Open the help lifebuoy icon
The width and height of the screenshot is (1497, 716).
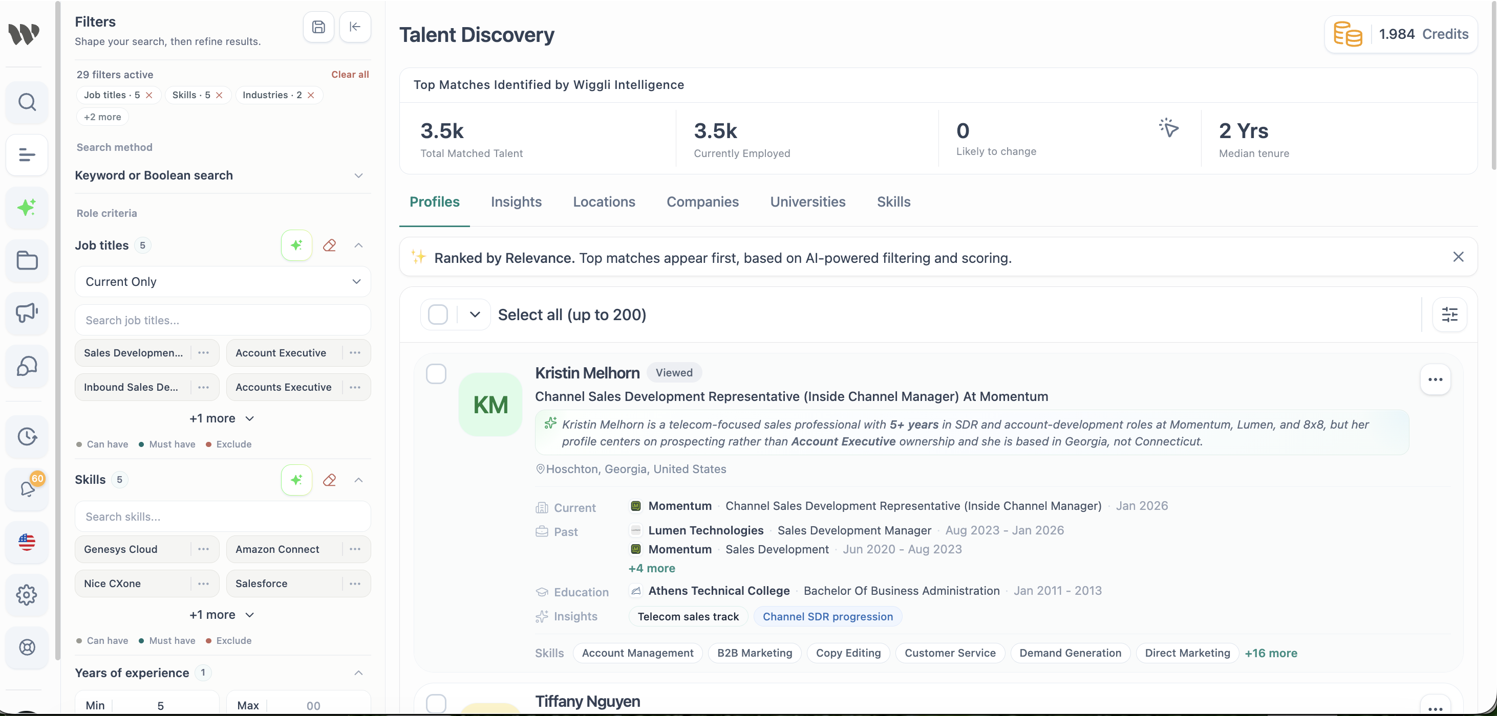27,647
